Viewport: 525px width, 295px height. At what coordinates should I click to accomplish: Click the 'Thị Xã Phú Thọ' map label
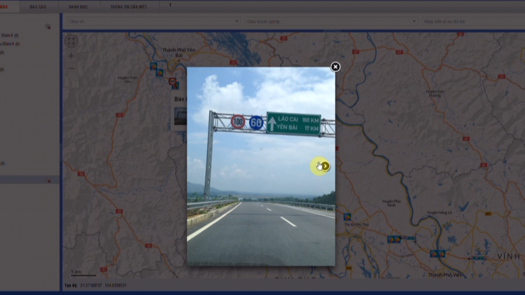pos(356,224)
